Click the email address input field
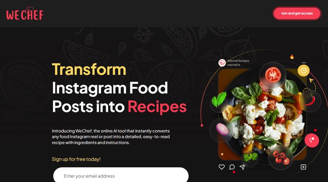 click(121, 175)
